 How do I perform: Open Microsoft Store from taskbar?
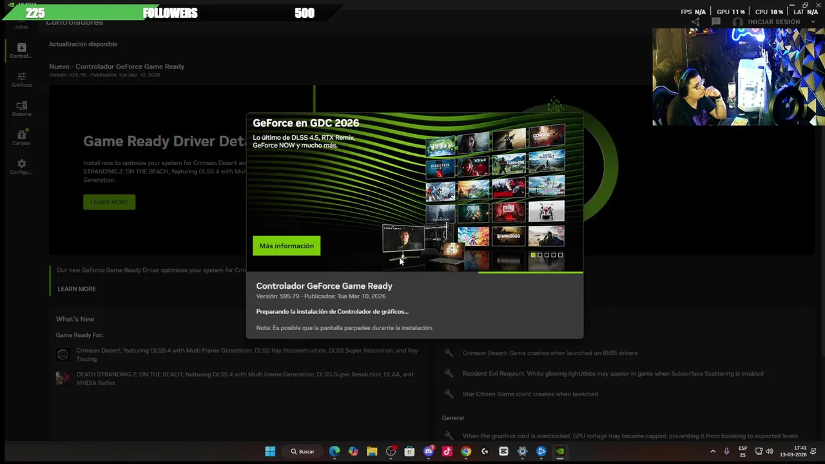click(x=409, y=451)
